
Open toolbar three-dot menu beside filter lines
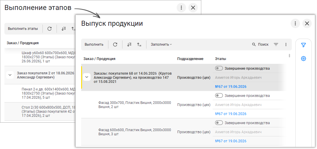pyautogui.click(x=286, y=44)
